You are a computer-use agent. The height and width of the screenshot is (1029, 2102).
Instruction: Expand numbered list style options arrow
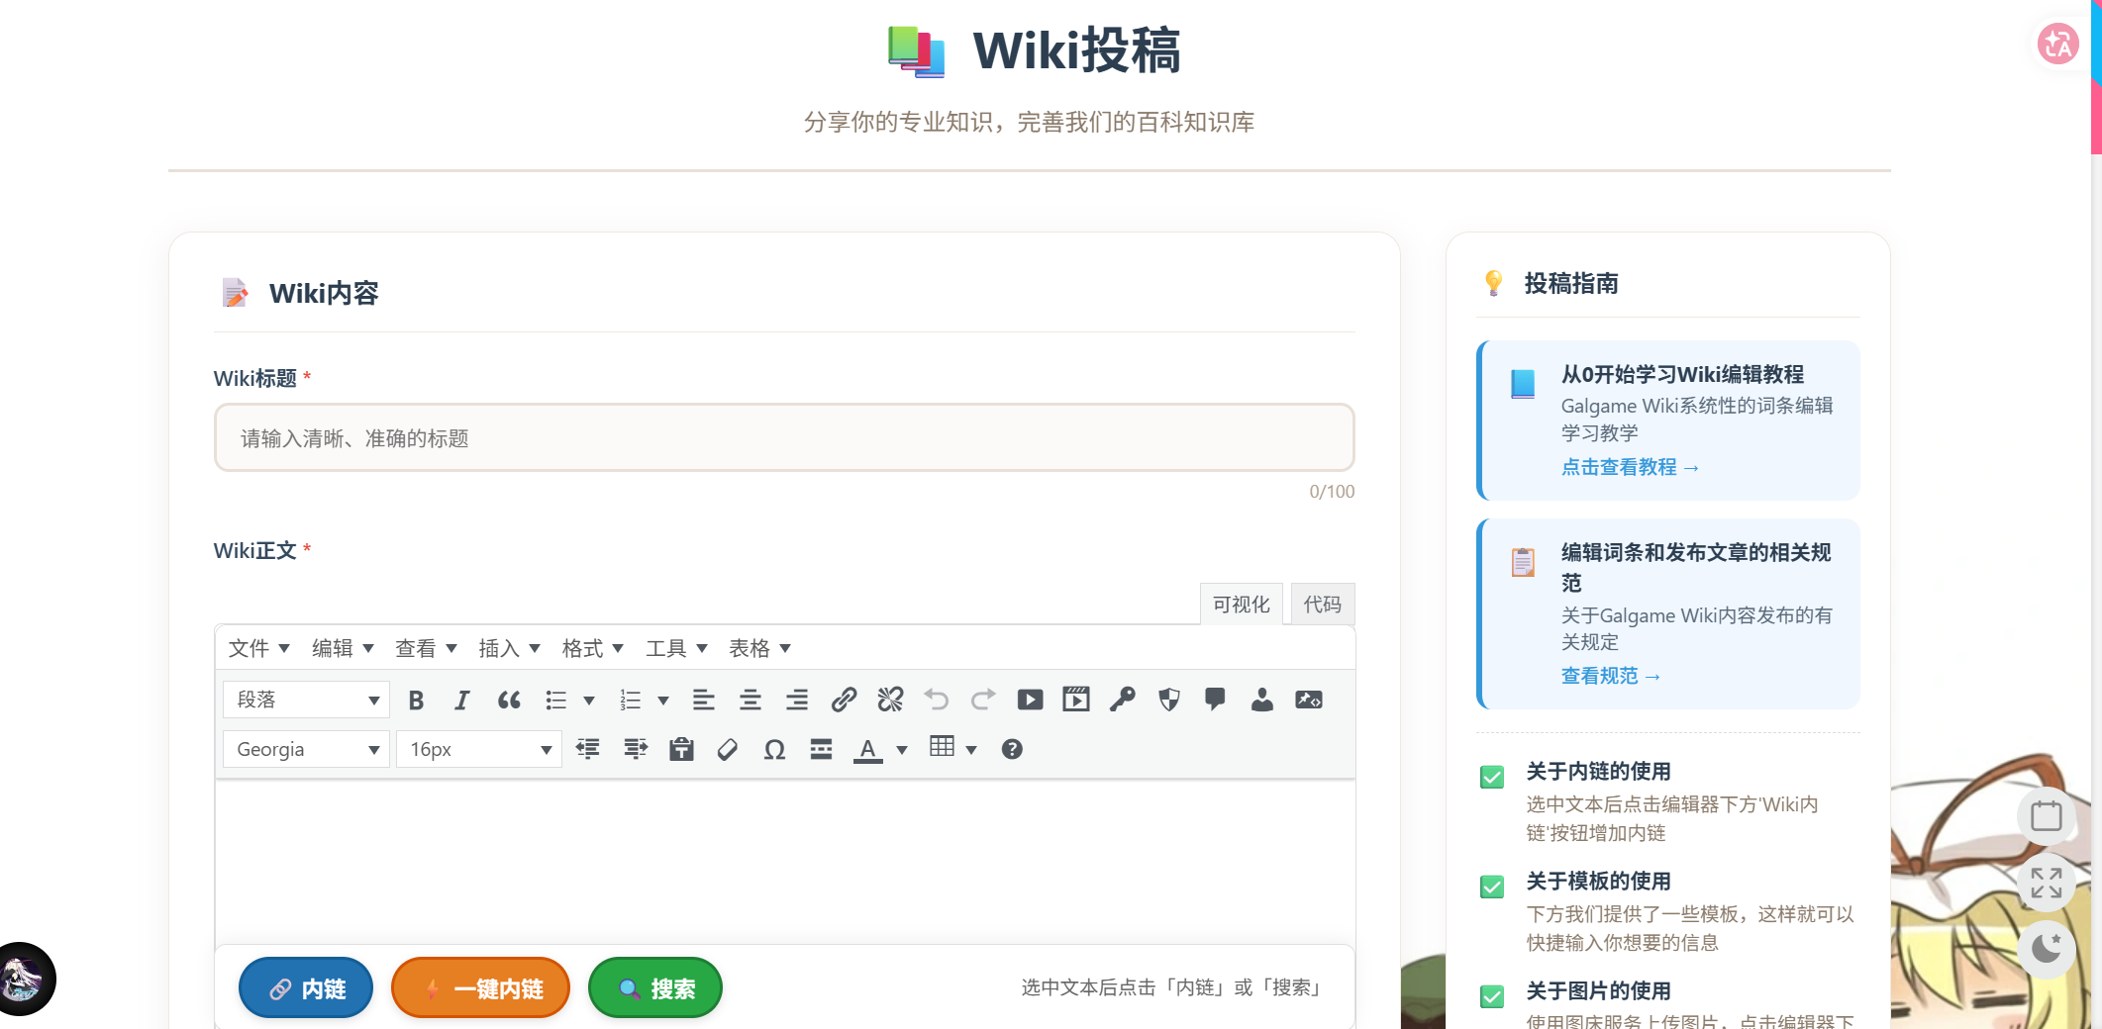pyautogui.click(x=663, y=701)
